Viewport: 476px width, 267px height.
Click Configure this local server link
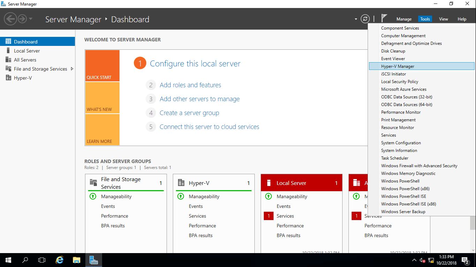click(195, 64)
